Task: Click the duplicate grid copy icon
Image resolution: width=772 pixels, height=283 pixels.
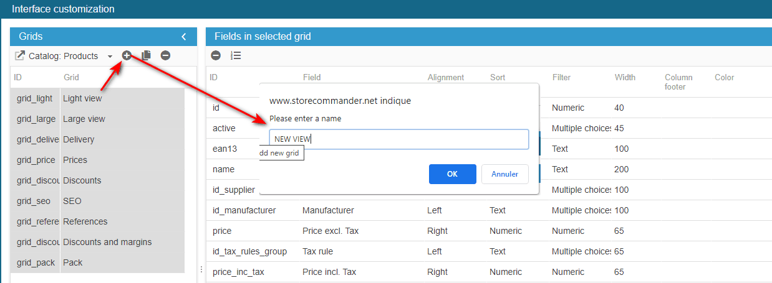Action: click(x=146, y=55)
